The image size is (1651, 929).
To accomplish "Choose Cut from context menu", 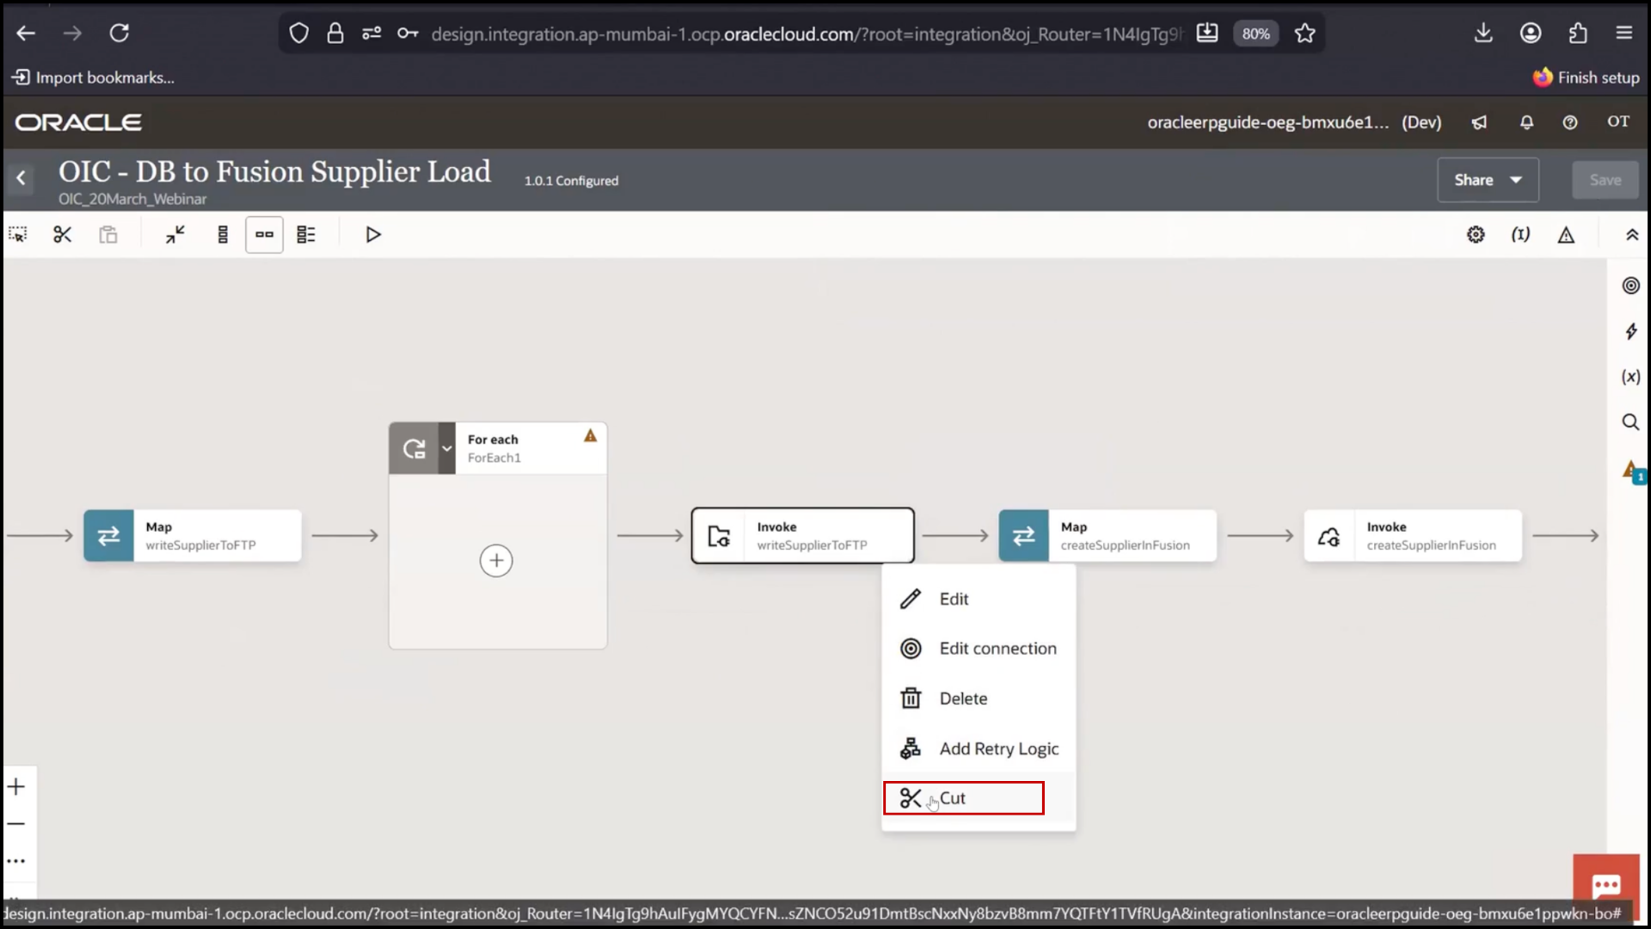I will 979,798.
